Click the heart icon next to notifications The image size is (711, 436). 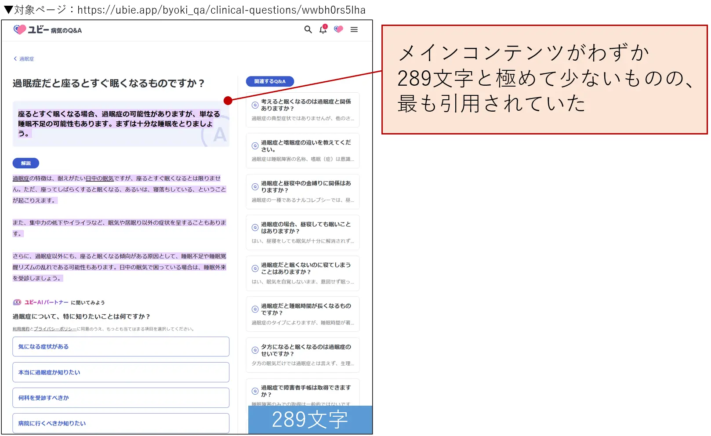click(x=337, y=29)
